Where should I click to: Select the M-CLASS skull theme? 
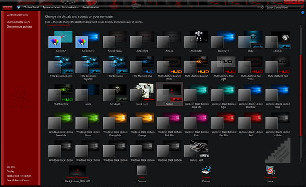point(115,94)
